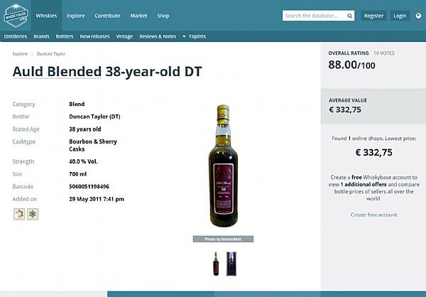
Task: Open Duncan Taylor breadcrumb link
Action: [51, 54]
